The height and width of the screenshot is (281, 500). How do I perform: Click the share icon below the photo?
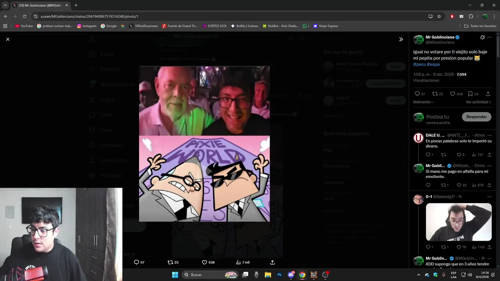click(272, 262)
